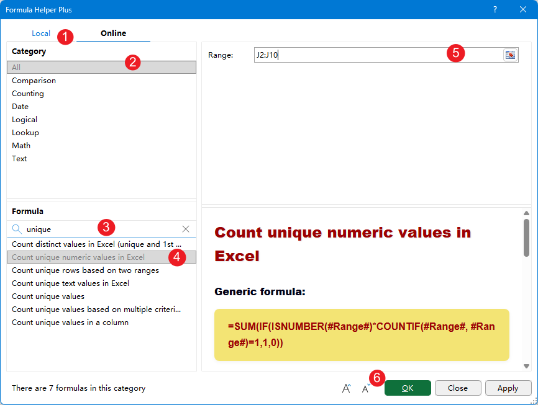
Task: Select the 'Count unique values' formula
Action: click(101, 296)
